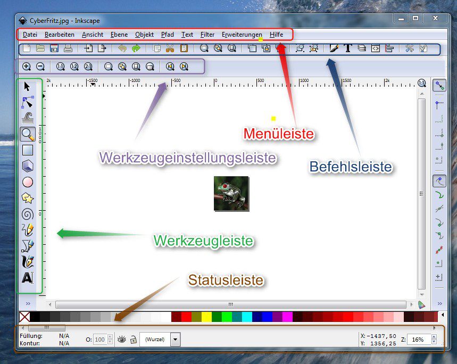Toggle layer visibility with the eye icon
This screenshot has height=364, width=457.
coord(122,338)
